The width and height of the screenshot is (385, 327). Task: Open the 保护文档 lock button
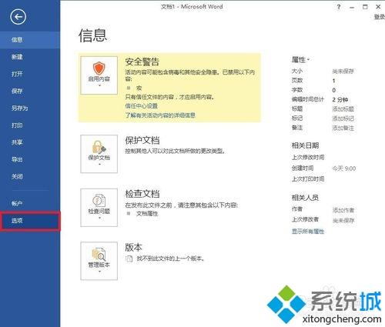[x=99, y=154]
